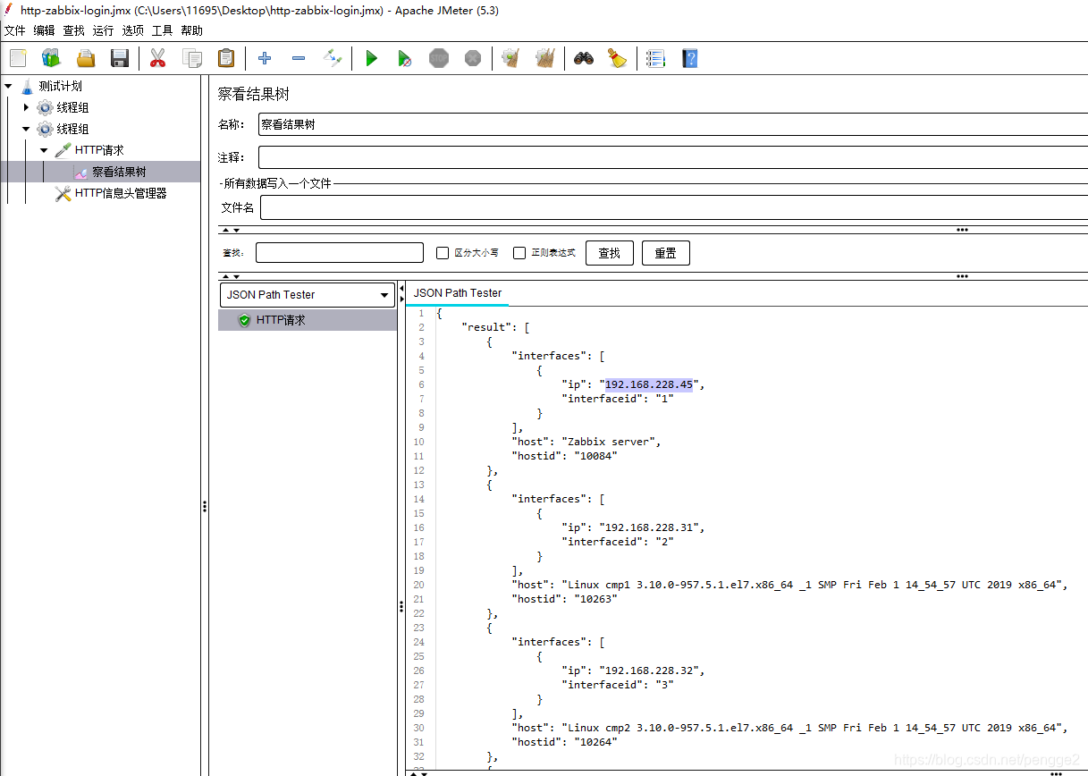Open the Function helper list icon

(656, 58)
